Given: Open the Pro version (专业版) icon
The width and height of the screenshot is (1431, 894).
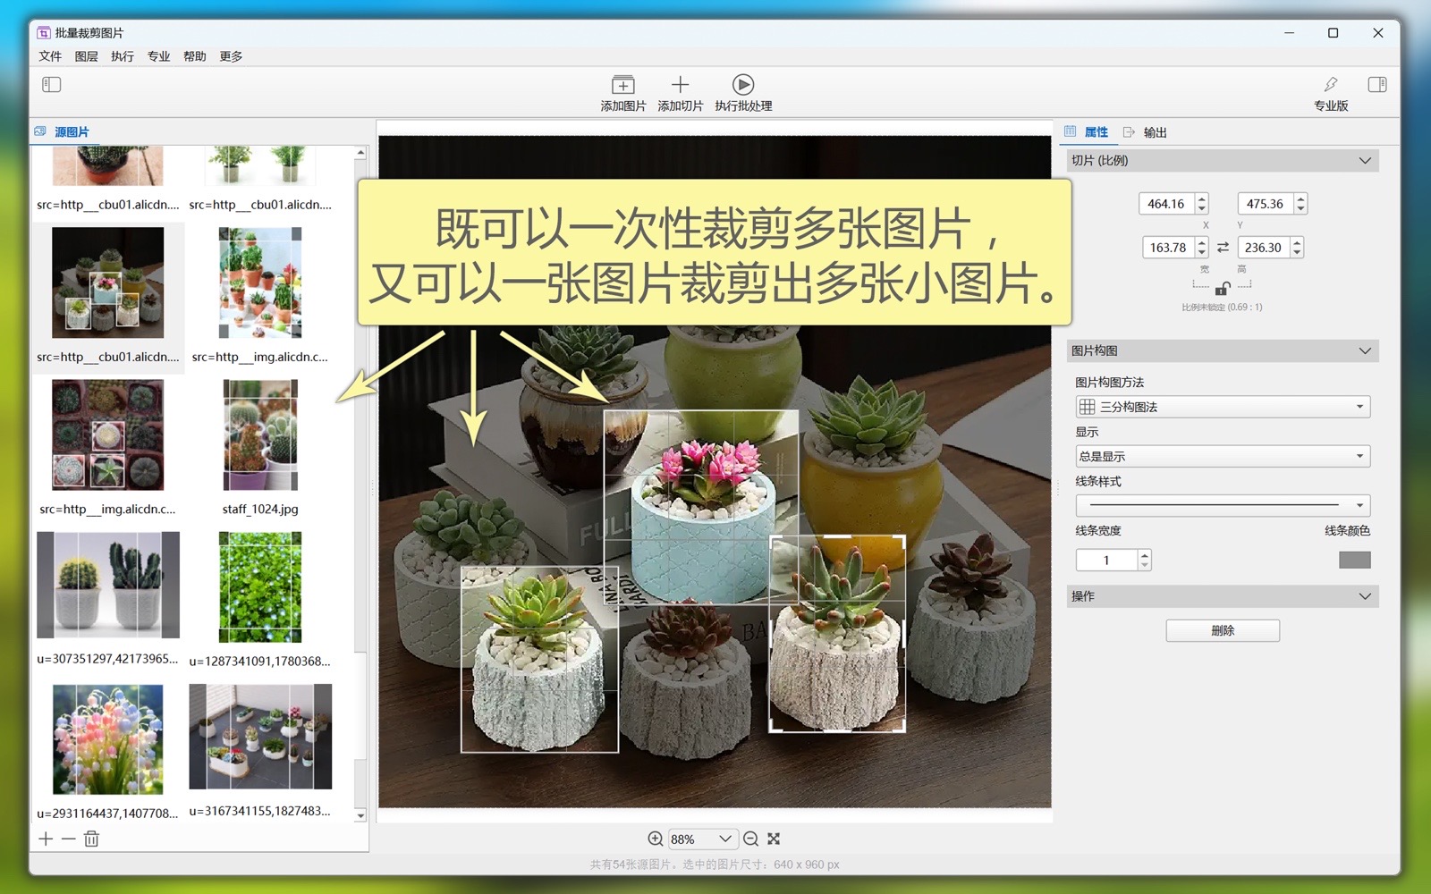Looking at the screenshot, I should click(1330, 86).
